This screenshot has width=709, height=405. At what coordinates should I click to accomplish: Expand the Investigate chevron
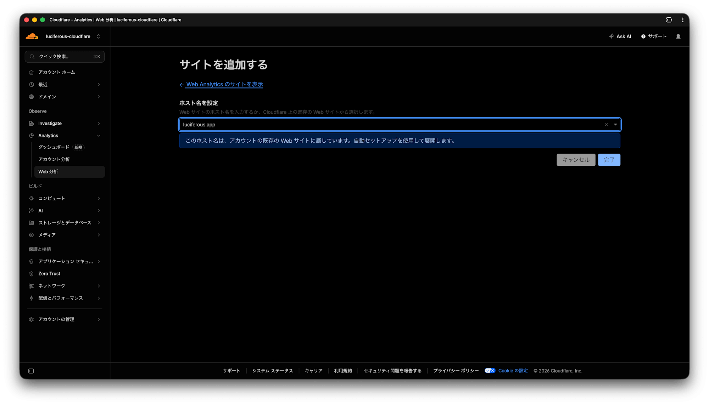tap(99, 124)
